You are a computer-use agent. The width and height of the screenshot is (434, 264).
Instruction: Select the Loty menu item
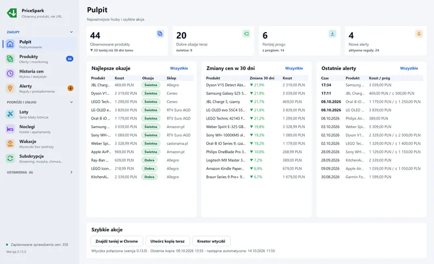(40, 114)
